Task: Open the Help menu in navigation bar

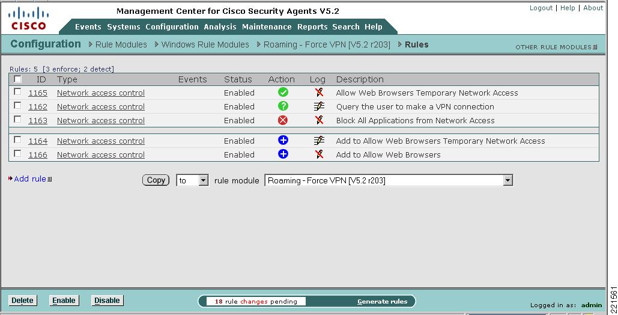Action: click(x=373, y=27)
